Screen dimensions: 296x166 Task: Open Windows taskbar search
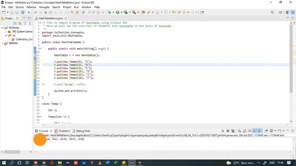[12, 163]
